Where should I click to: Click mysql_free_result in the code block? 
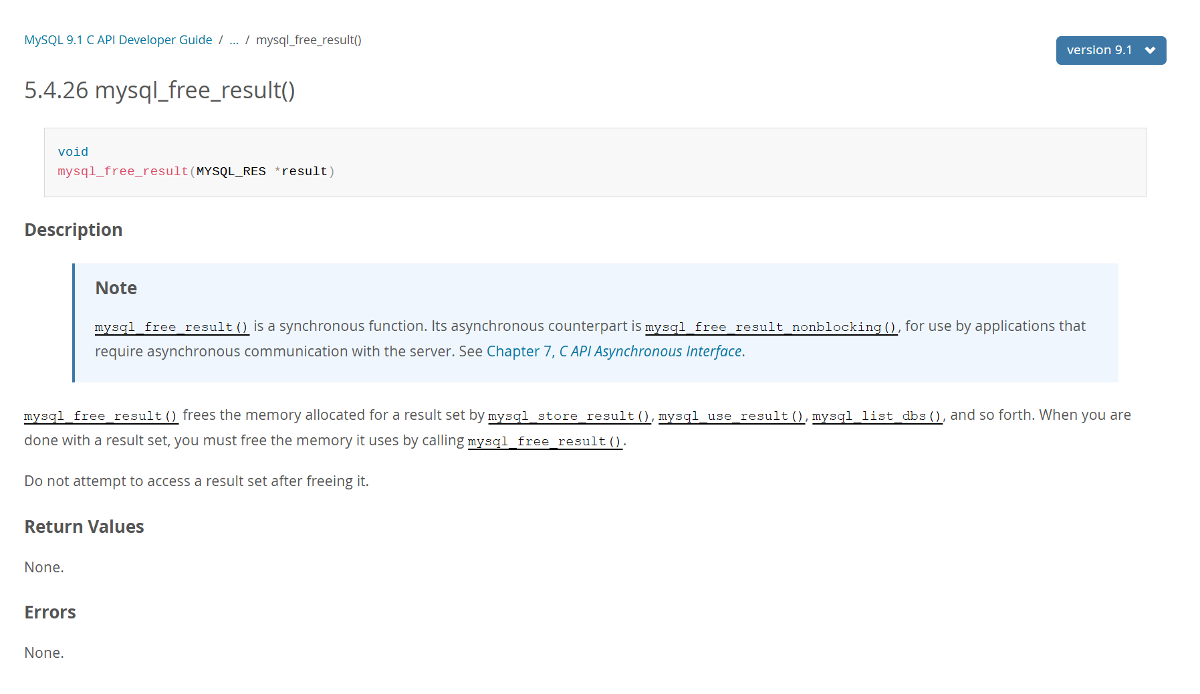123,172
